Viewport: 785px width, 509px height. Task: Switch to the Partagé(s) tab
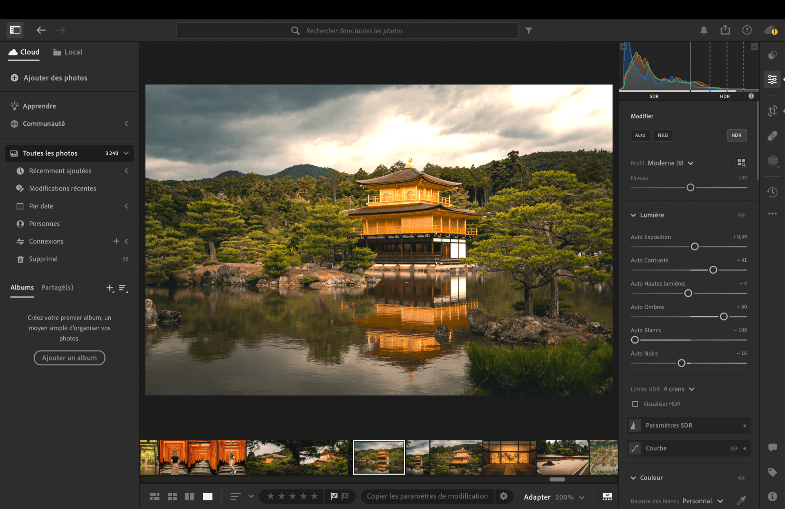(x=57, y=287)
